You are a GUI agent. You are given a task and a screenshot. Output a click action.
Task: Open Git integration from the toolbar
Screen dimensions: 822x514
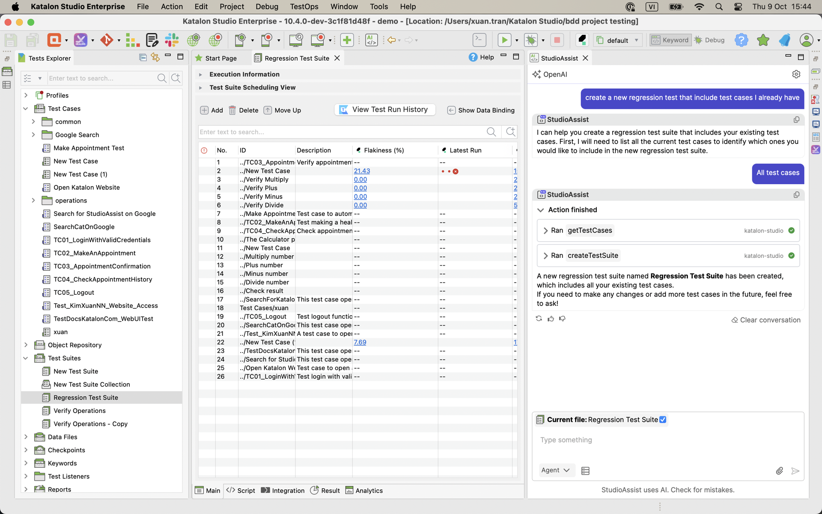pos(106,40)
